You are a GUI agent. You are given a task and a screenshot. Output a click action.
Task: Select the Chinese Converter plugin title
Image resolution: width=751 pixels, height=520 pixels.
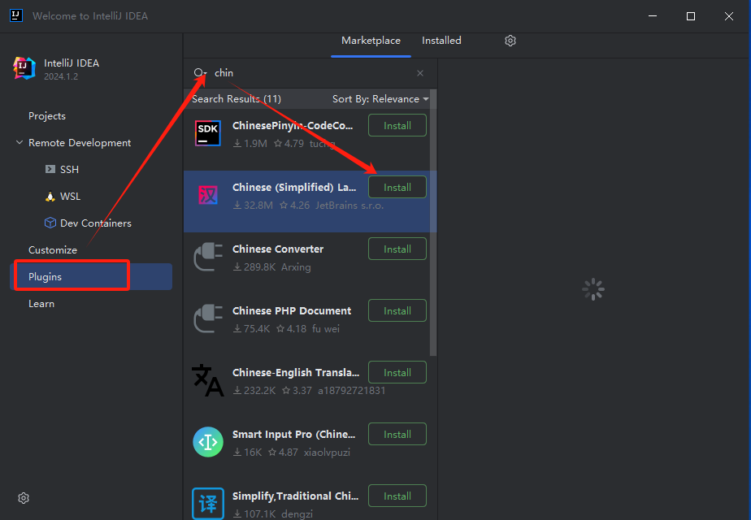(278, 249)
